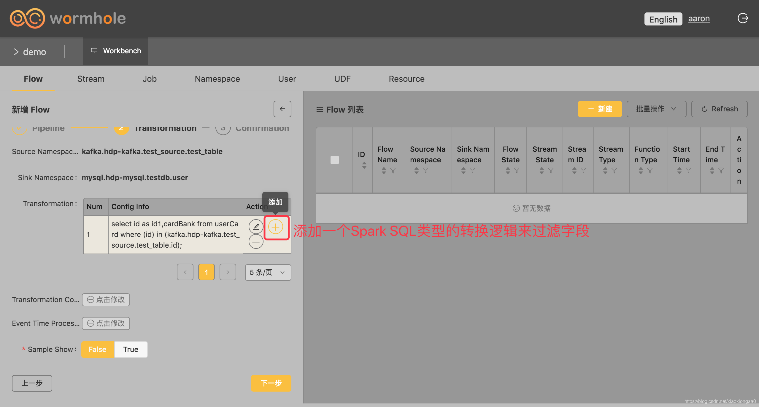This screenshot has width=759, height=407.
Task: Click the logout icon in header
Action: [742, 18]
